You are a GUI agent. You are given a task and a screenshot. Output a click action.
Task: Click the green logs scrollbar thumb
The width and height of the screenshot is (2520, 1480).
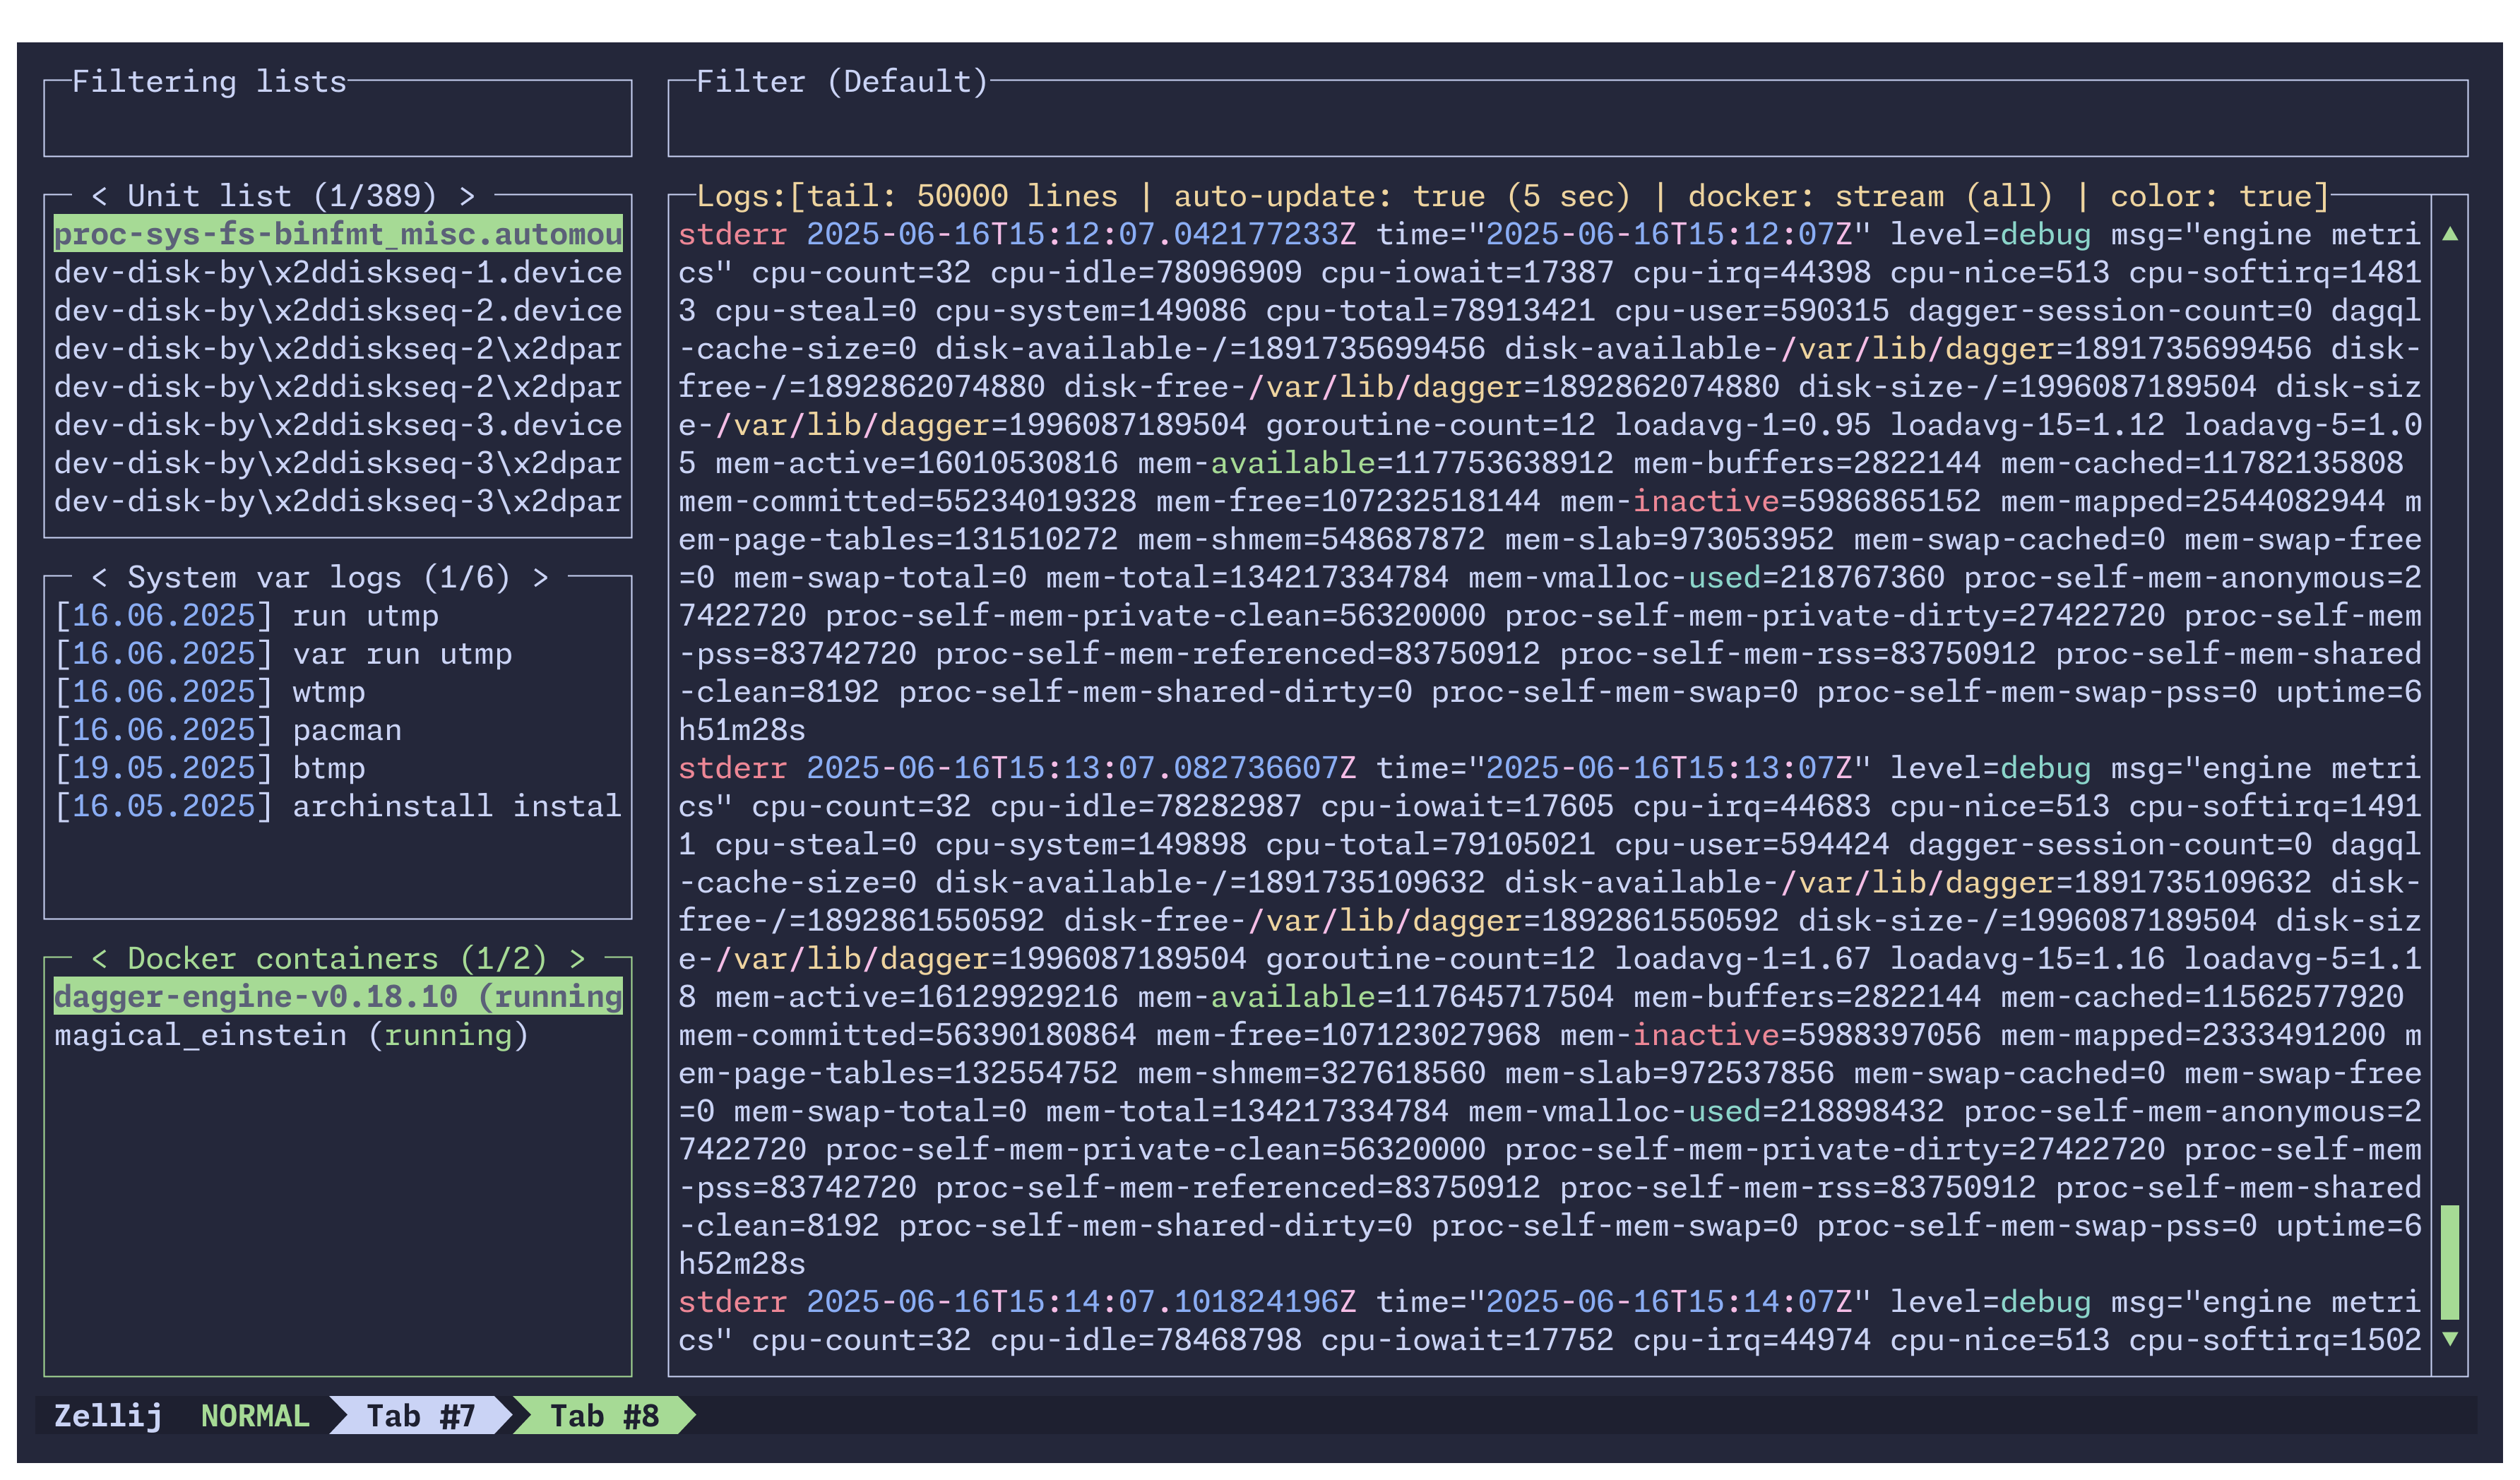[x=2450, y=1262]
